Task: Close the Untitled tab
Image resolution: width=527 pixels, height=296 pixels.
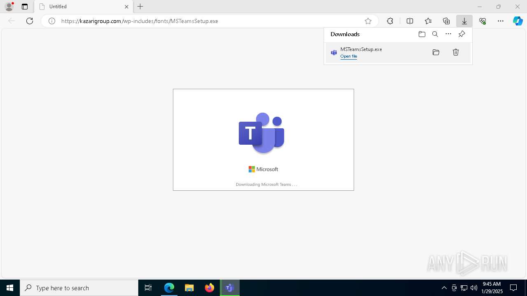Action: [x=126, y=7]
